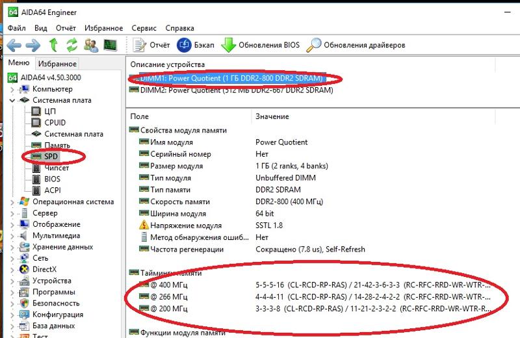Screen dimensions: 520x338
Task: Switch to the Меню sidebar tab
Action: [19, 62]
